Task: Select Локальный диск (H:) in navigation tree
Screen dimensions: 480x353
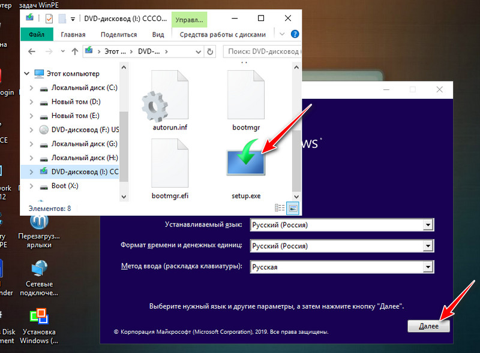Action: coord(85,158)
